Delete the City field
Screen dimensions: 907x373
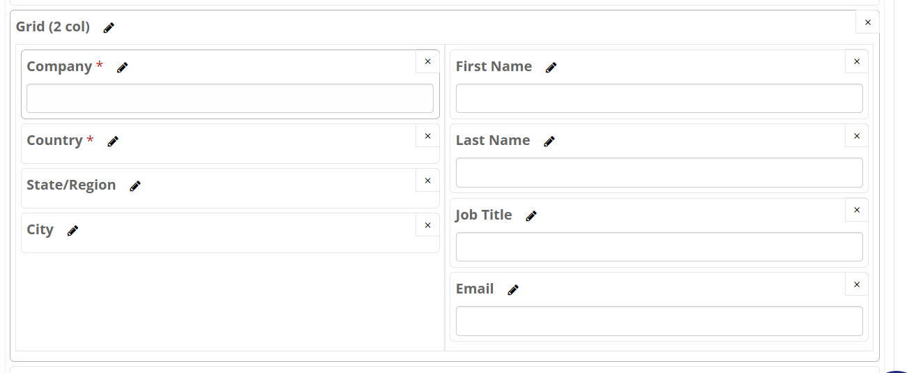point(427,225)
